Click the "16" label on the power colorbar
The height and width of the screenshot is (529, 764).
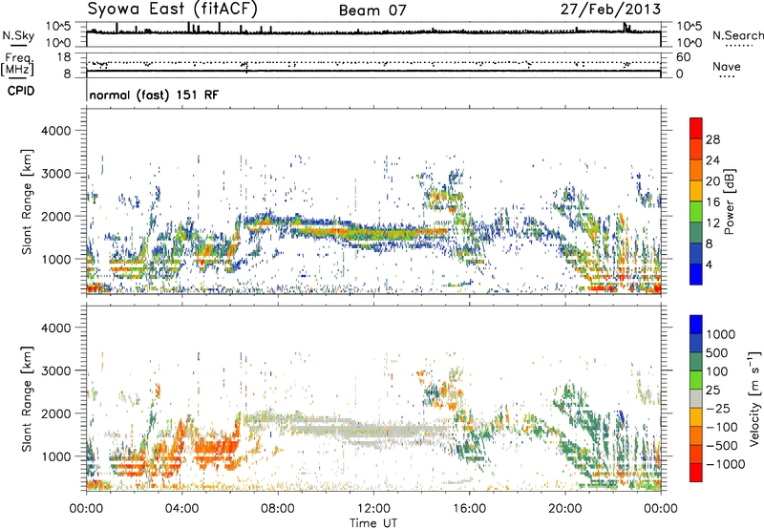tap(712, 202)
